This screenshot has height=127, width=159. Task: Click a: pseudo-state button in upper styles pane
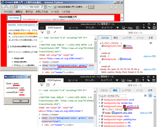151,43
